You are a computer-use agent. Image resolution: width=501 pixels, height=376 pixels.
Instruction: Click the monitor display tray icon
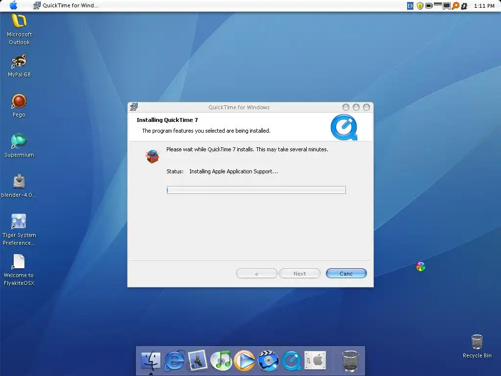click(x=446, y=6)
